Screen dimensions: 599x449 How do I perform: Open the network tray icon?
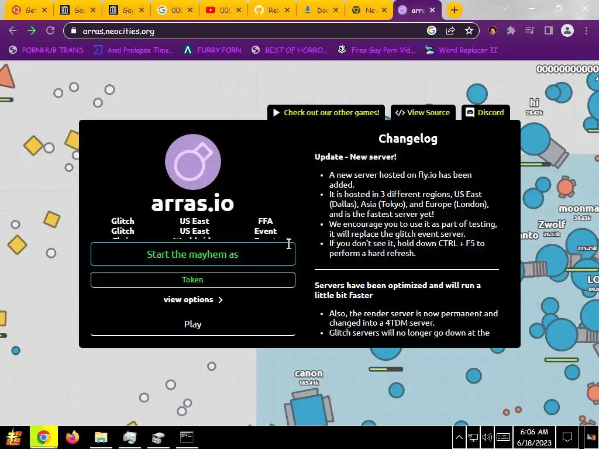tap(473, 437)
